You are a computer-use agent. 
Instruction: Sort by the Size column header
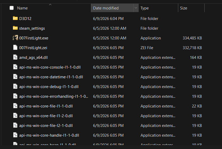[184, 8]
